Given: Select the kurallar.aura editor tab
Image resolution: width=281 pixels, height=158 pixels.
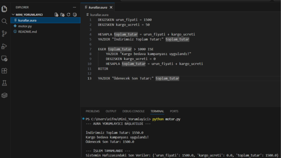Looking at the screenshot, I should click(98, 7).
